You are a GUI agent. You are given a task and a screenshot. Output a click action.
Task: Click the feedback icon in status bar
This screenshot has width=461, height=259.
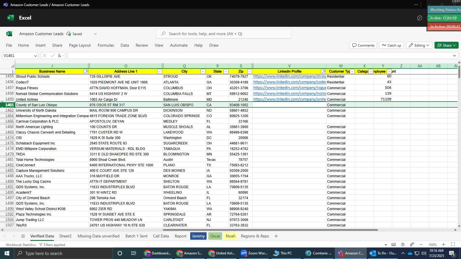[412, 245]
